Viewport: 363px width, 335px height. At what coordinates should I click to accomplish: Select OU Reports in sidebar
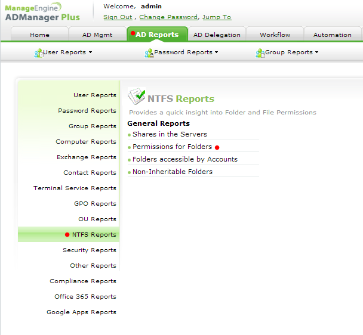tap(97, 219)
